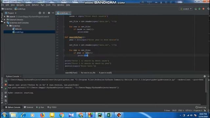This screenshot has height=118, width=210.
Task: Switch to the 4: Run tool tab
Action: click(40, 107)
